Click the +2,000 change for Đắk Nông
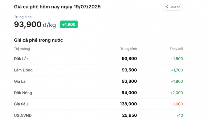Viewport: 206px width, 121px height. pyautogui.click(x=176, y=93)
